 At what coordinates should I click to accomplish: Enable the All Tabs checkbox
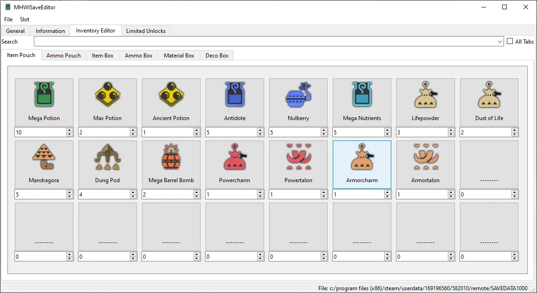pos(510,41)
